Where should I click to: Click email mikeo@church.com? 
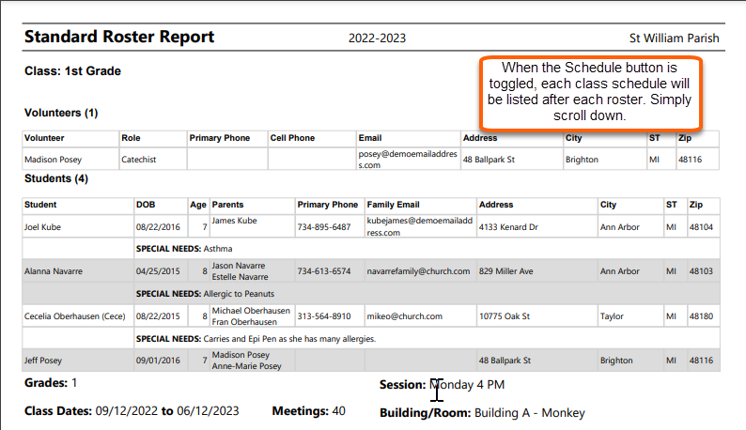pos(404,316)
